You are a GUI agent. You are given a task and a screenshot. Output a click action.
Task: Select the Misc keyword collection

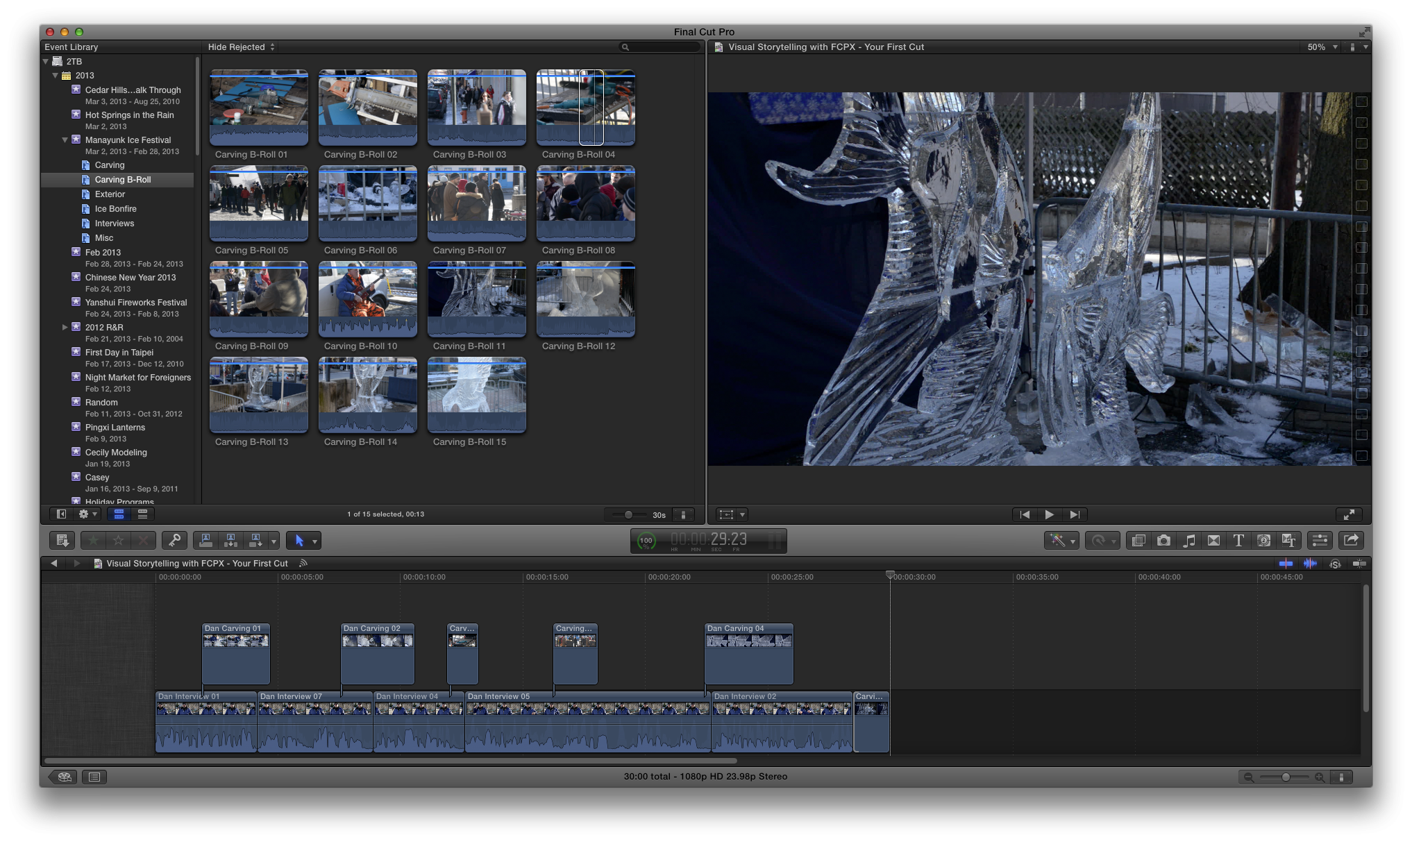pyautogui.click(x=104, y=238)
